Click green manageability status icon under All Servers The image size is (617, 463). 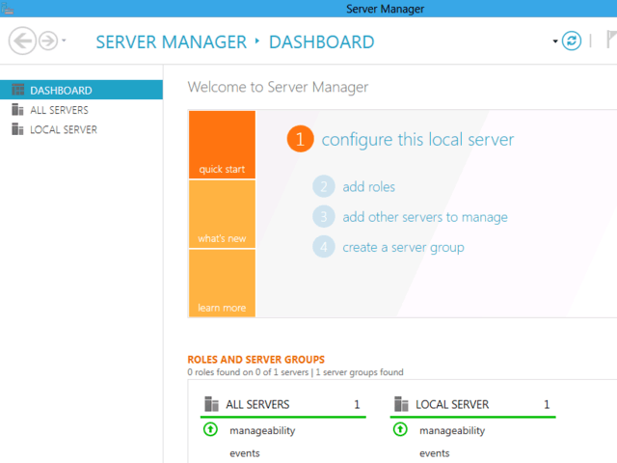point(210,429)
